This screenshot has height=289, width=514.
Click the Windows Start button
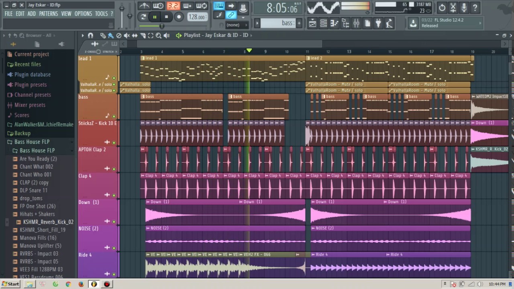10,284
